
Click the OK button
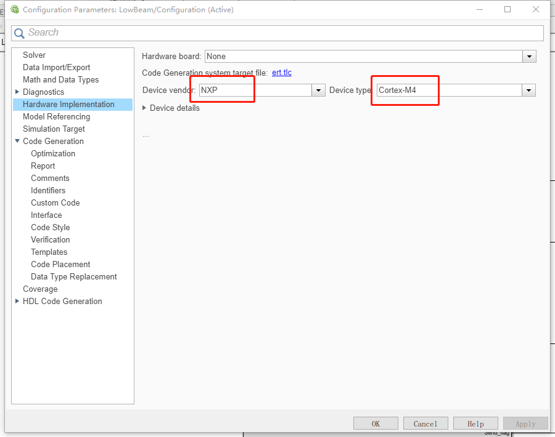(376, 423)
